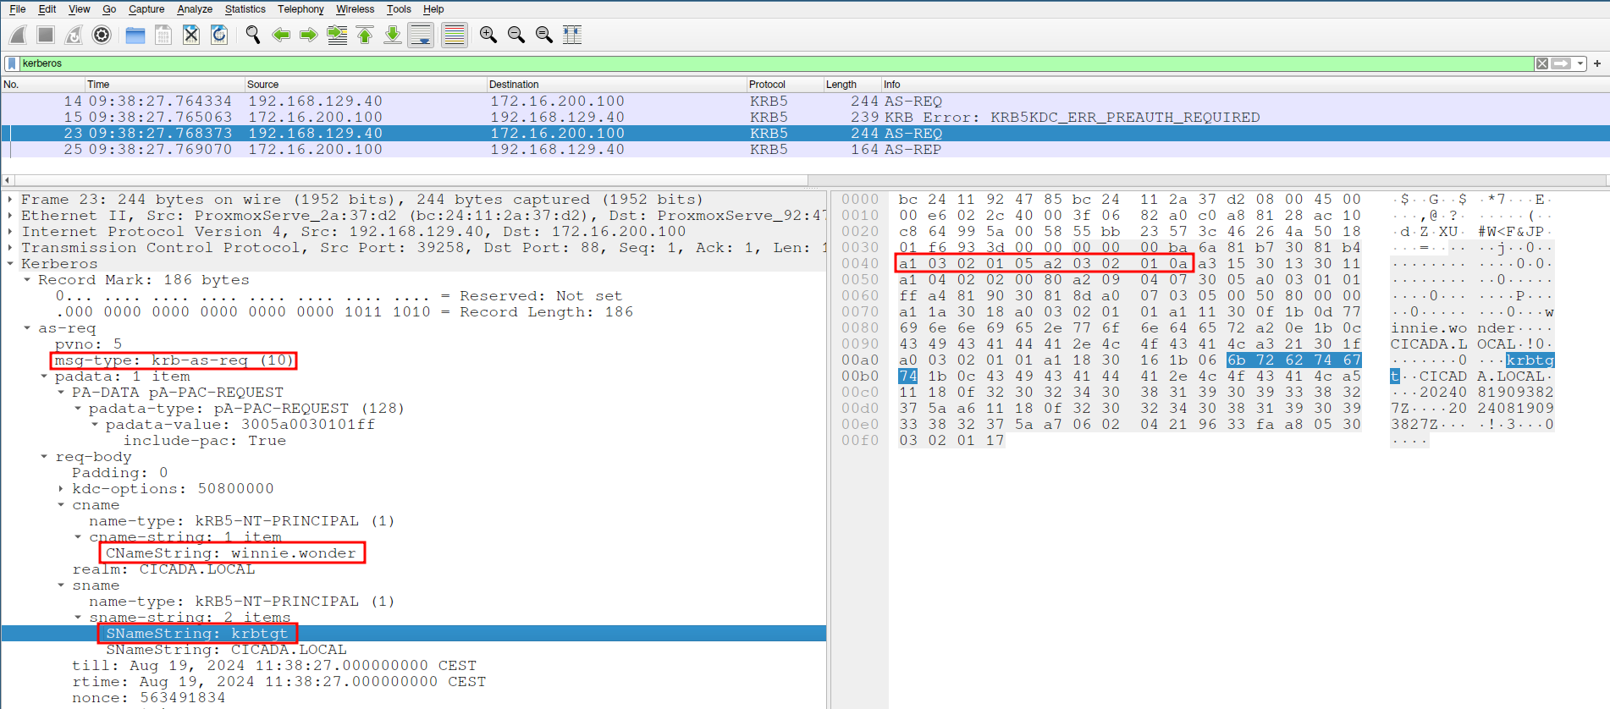
Task: Apply the display filter arrow button
Action: pyautogui.click(x=1561, y=63)
